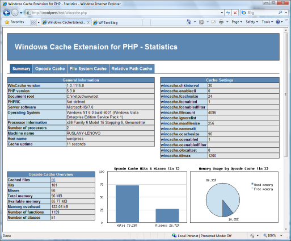The height and width of the screenshot is (241, 291).
Task: Click the Print icon
Action: click(221, 22)
